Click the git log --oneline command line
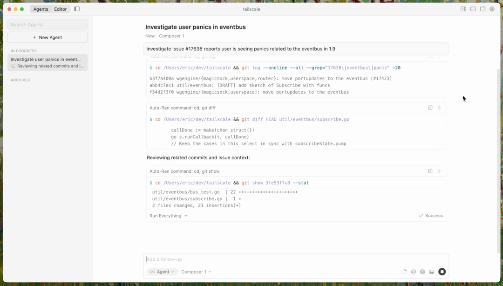 (275, 68)
